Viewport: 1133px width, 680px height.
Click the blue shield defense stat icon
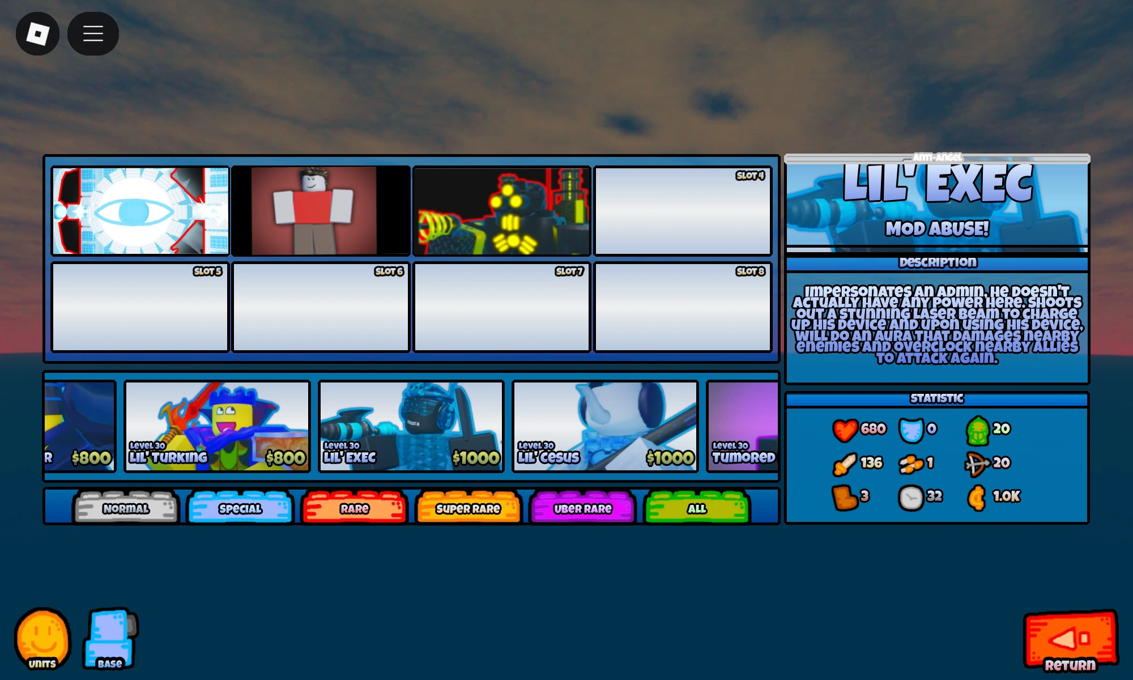click(x=911, y=430)
